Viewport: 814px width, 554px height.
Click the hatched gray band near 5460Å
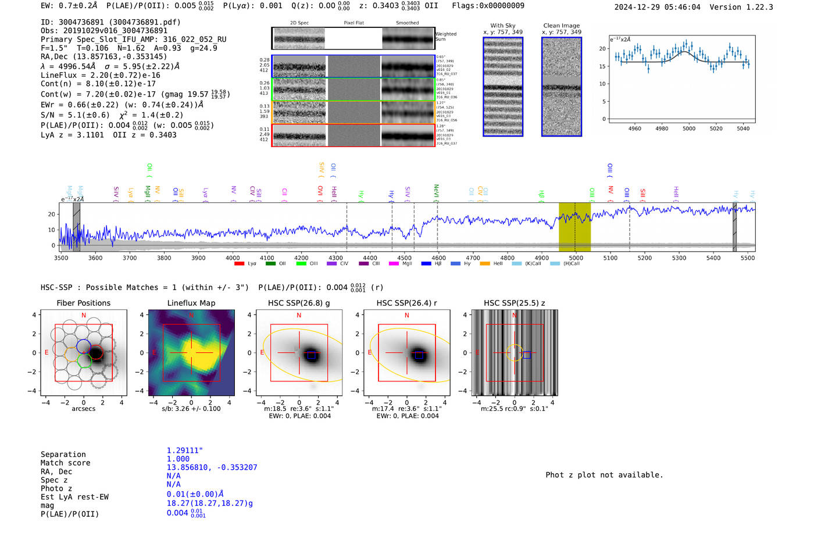[734, 227]
